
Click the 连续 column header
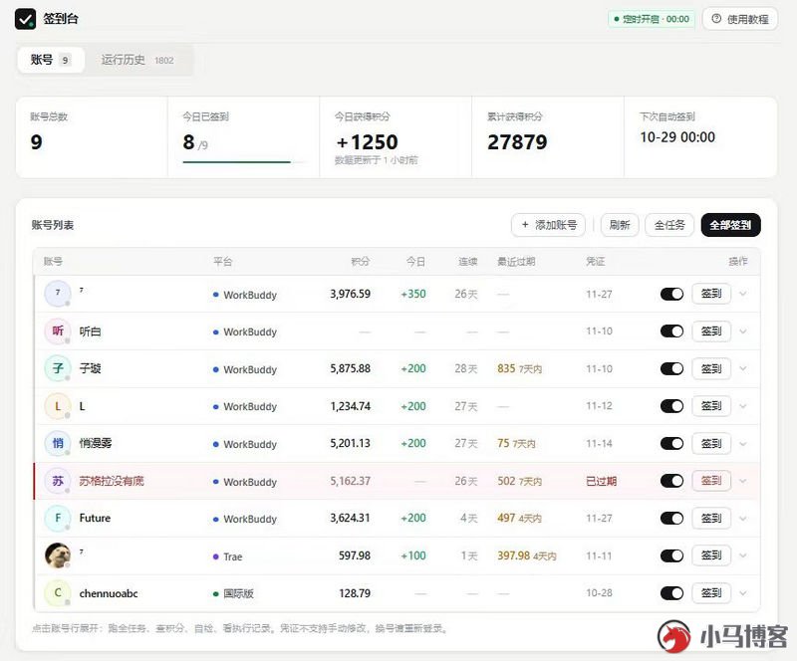point(468,261)
